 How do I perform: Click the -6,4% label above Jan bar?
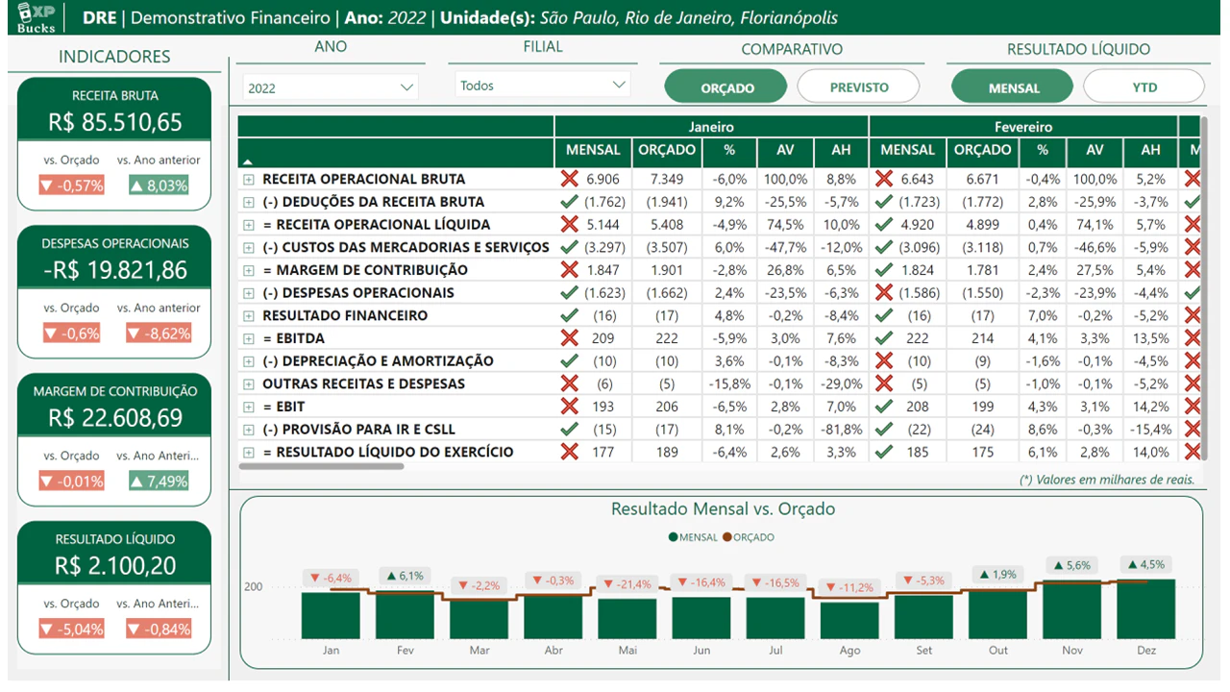(330, 579)
